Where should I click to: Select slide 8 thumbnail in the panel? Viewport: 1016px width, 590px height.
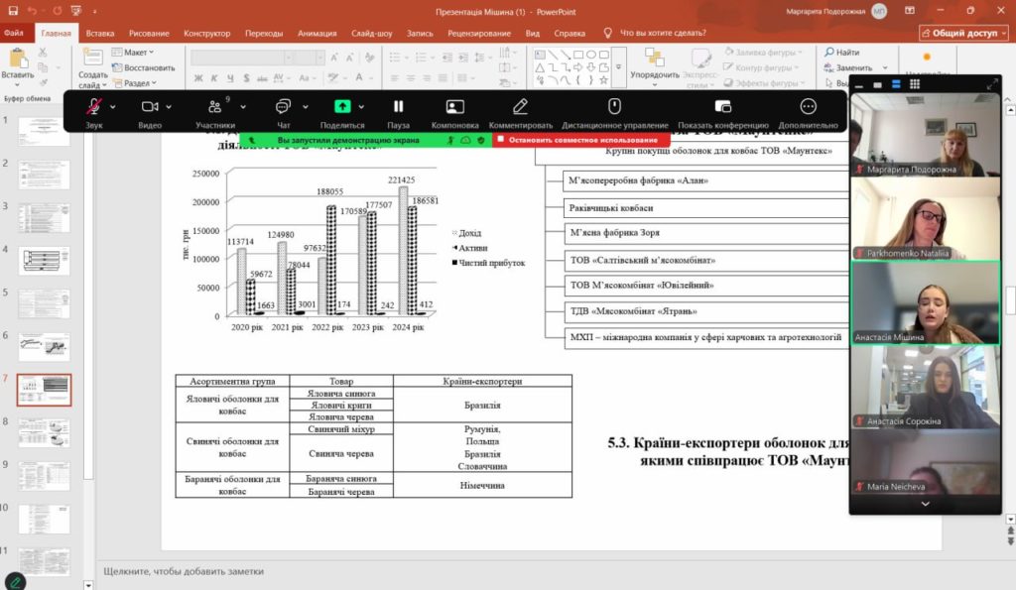tap(44, 432)
